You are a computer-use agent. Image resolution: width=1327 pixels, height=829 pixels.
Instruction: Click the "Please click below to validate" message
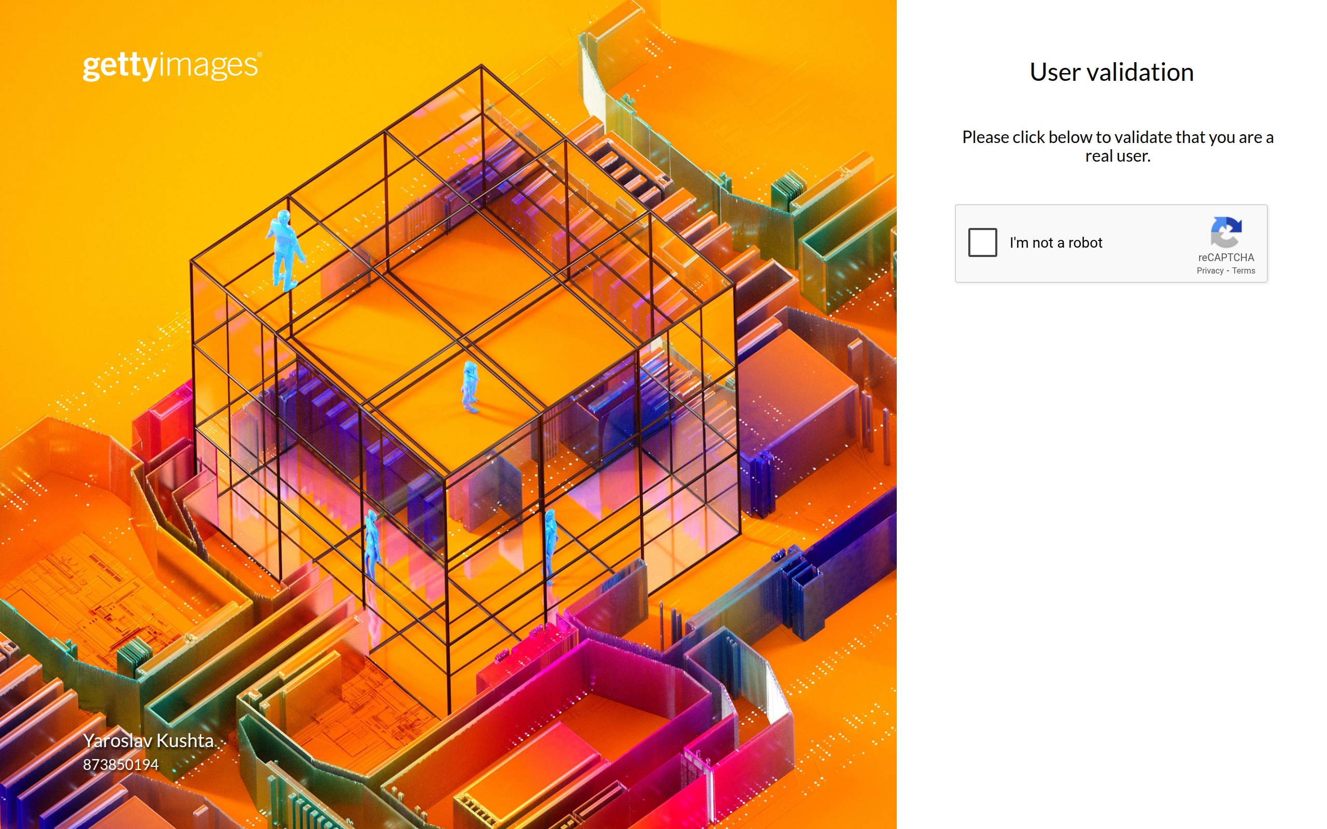(1118, 147)
